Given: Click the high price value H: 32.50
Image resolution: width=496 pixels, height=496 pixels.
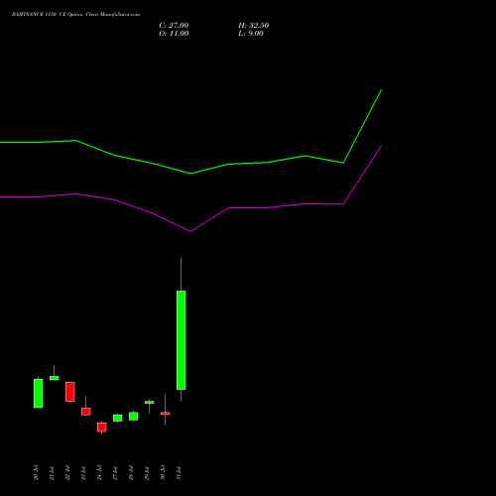Looking at the screenshot, I should tap(254, 26).
